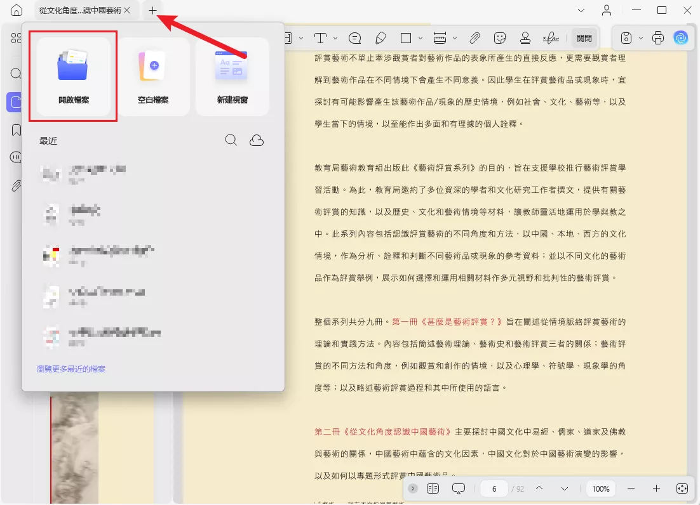This screenshot has width=700, height=505.
Task: Expand the tab list chevron in title bar
Action: [581, 10]
